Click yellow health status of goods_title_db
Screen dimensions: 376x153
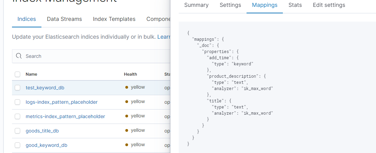coord(135,130)
